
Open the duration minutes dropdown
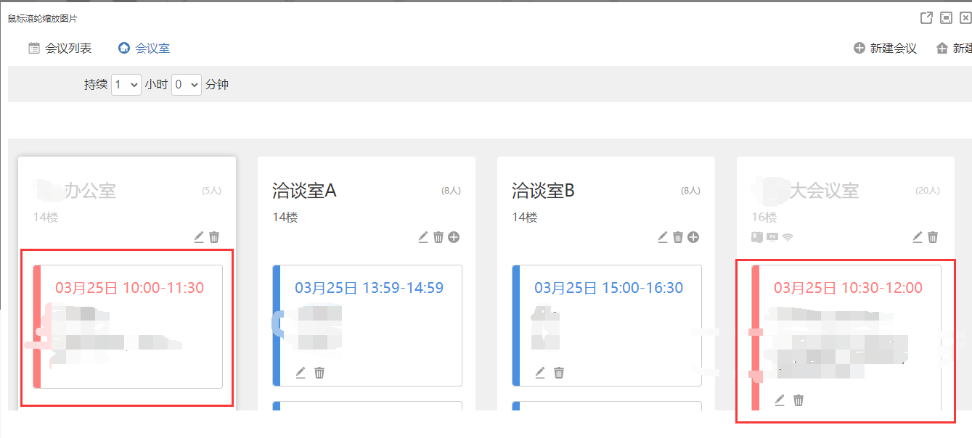pos(186,85)
